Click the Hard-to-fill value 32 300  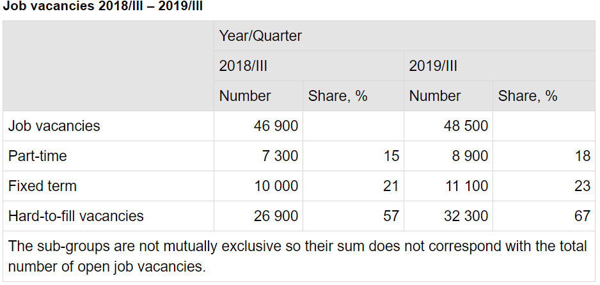point(466,216)
